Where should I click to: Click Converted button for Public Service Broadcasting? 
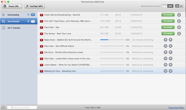coord(168,15)
